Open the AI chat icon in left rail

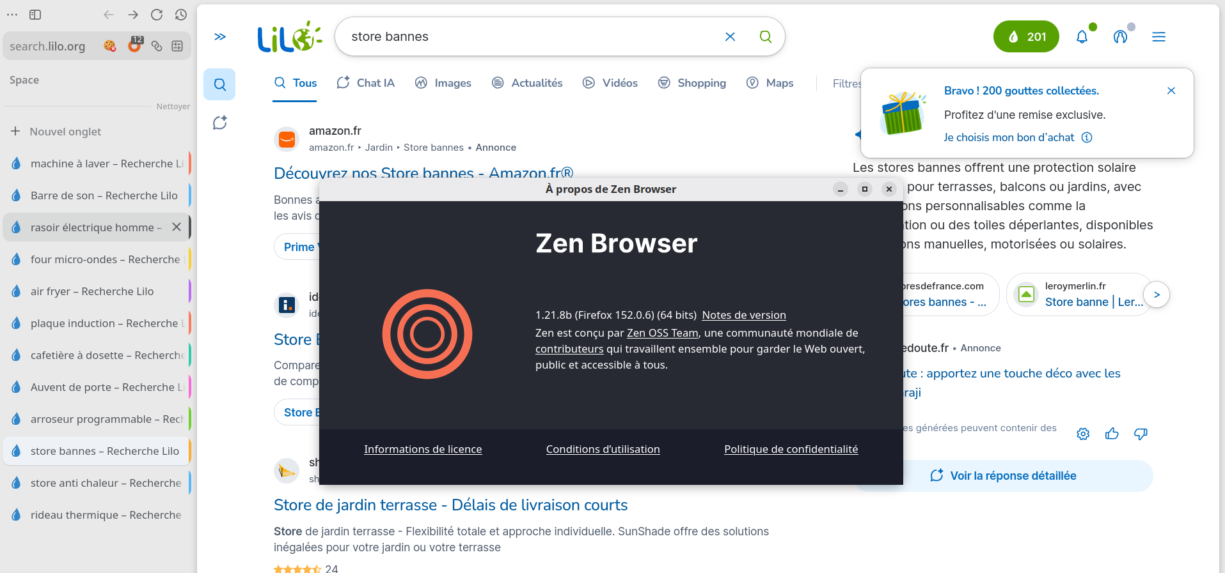219,123
